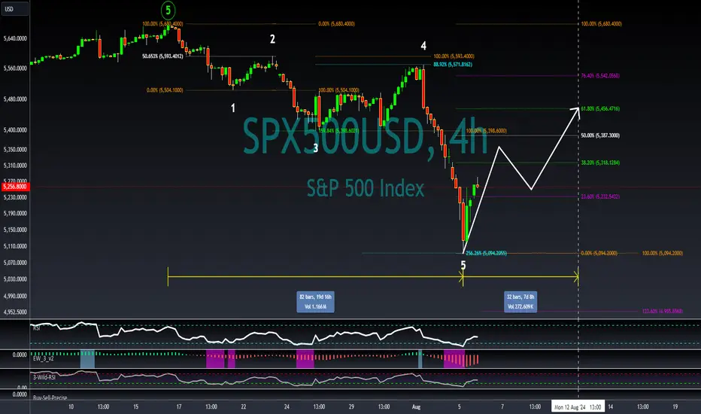This screenshot has width=701, height=414.
Task: Click date 22 on the time axis
Action: point(244,406)
